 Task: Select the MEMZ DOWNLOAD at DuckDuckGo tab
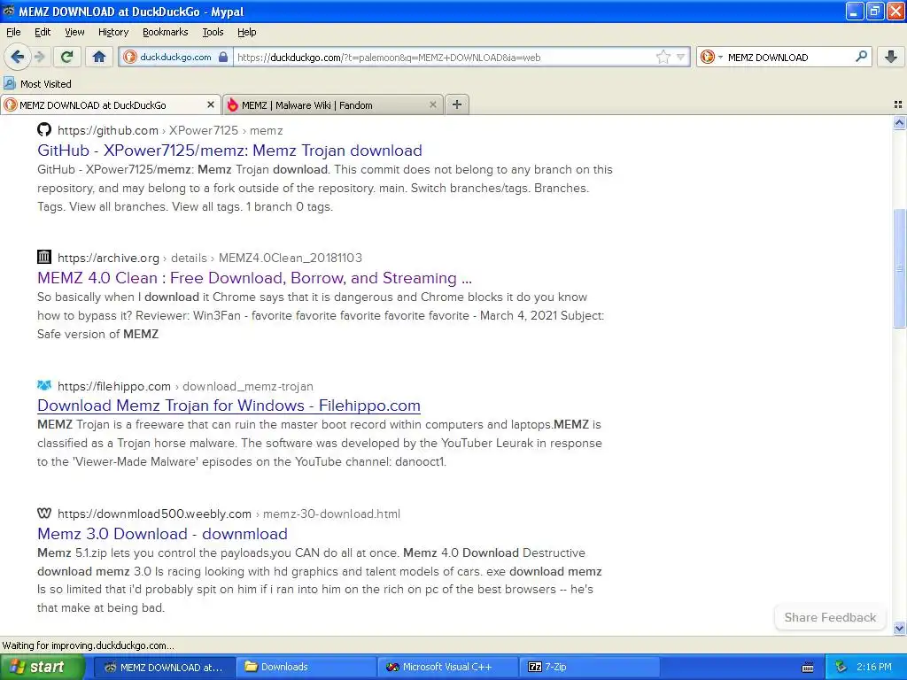click(x=110, y=104)
